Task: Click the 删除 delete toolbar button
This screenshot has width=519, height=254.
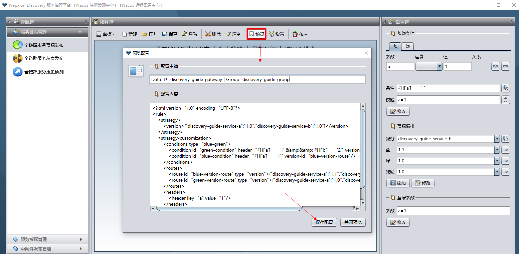Action: (213, 34)
